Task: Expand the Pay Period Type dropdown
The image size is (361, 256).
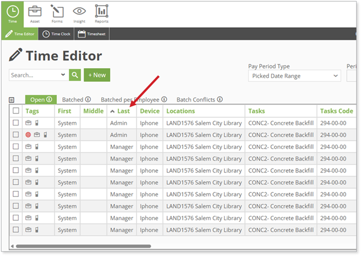Action: (x=294, y=75)
